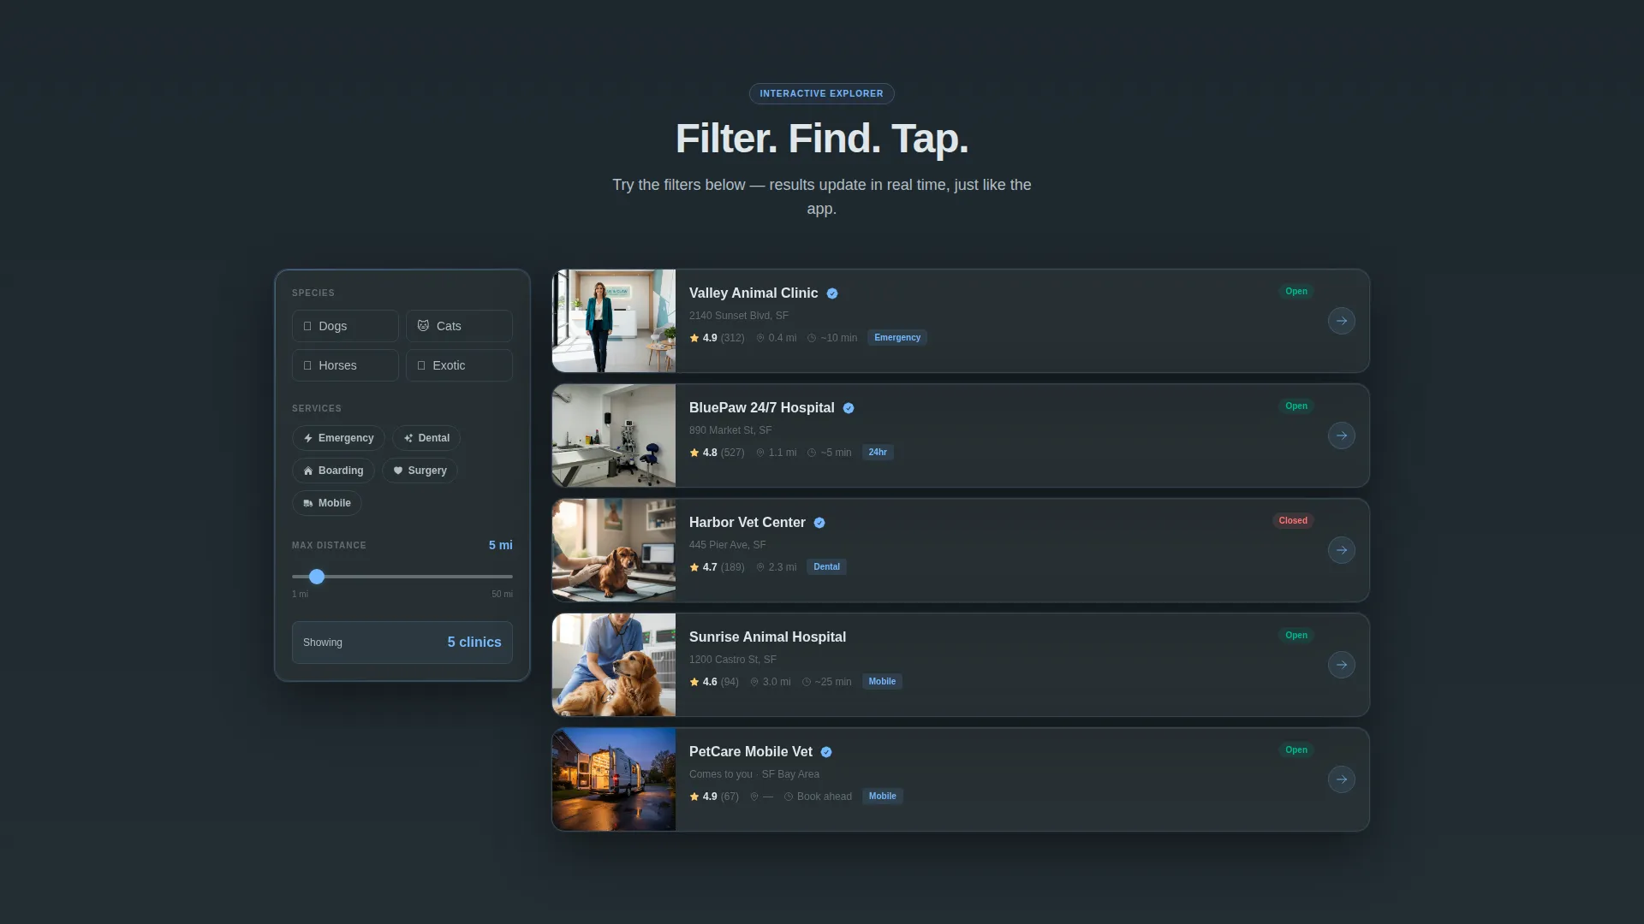Image resolution: width=1644 pixels, height=924 pixels.
Task: Click Harbor Vet Center arrow icon
Action: click(1341, 550)
